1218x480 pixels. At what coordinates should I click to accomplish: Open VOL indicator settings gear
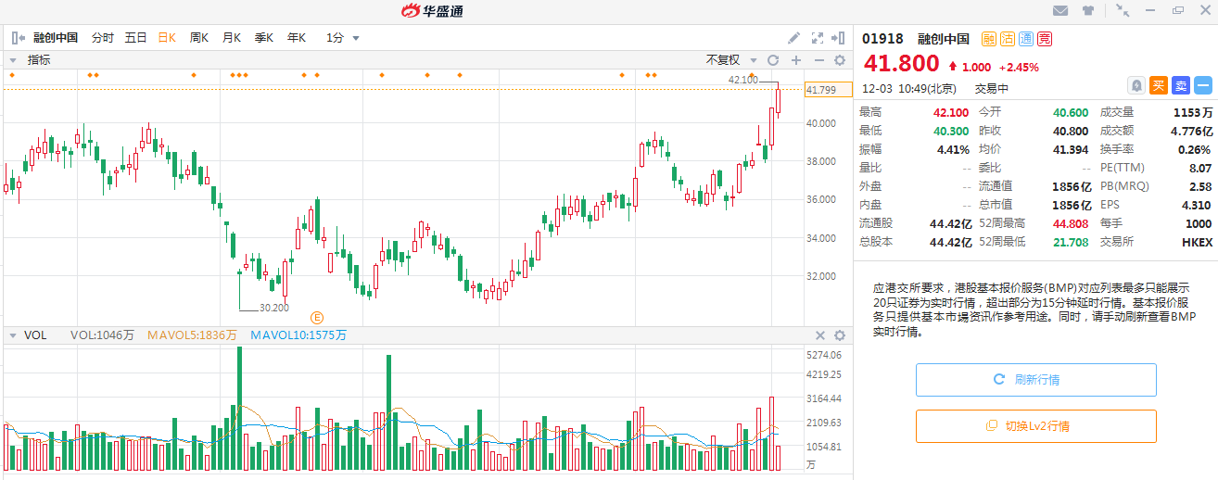(840, 335)
